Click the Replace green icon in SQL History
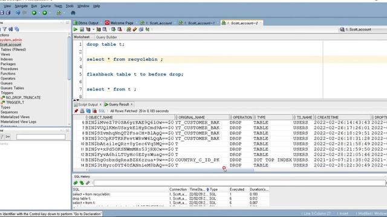Screen dimensions: 387x217 click(82, 183)
